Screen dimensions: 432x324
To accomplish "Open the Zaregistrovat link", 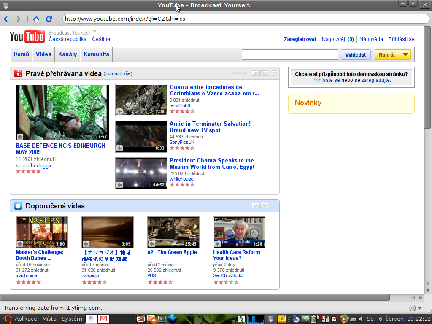I will pyautogui.click(x=300, y=39).
